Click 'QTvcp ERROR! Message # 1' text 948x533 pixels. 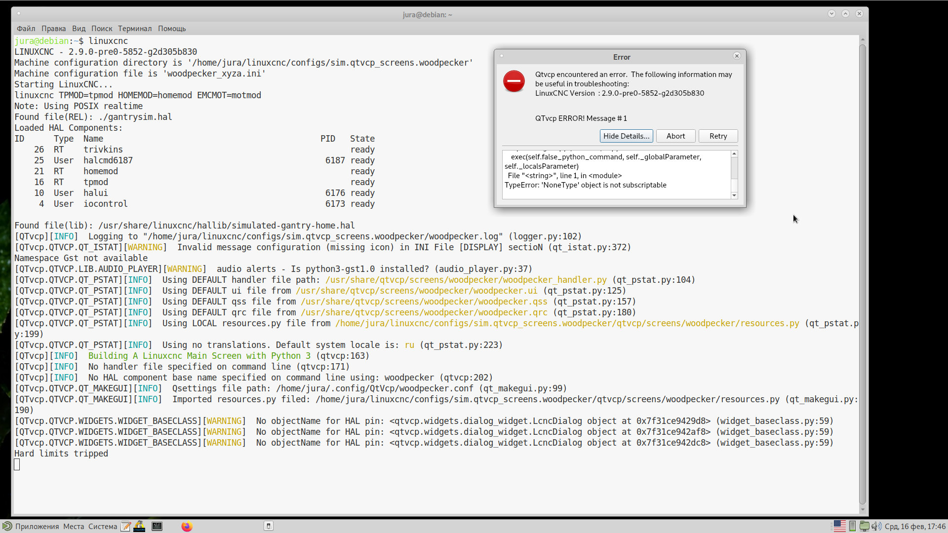coord(581,118)
